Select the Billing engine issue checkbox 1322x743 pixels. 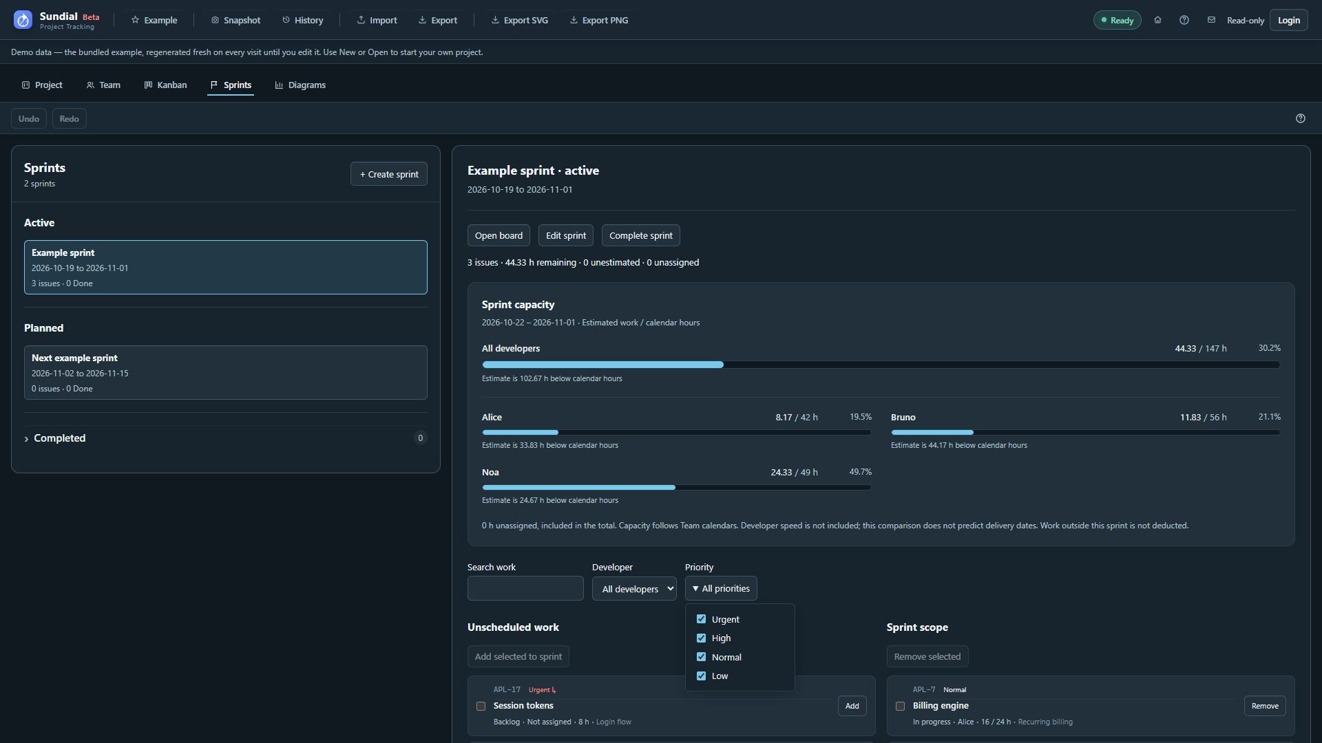(900, 706)
